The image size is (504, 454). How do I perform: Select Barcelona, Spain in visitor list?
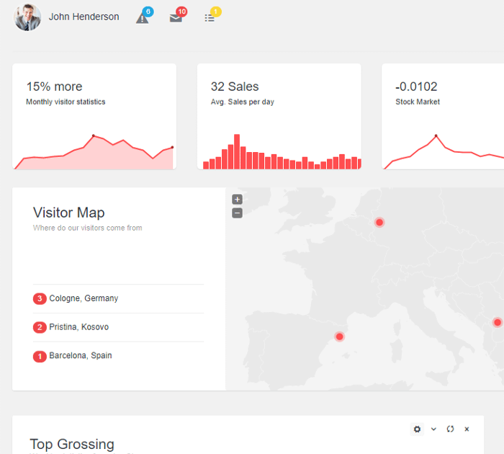81,355
